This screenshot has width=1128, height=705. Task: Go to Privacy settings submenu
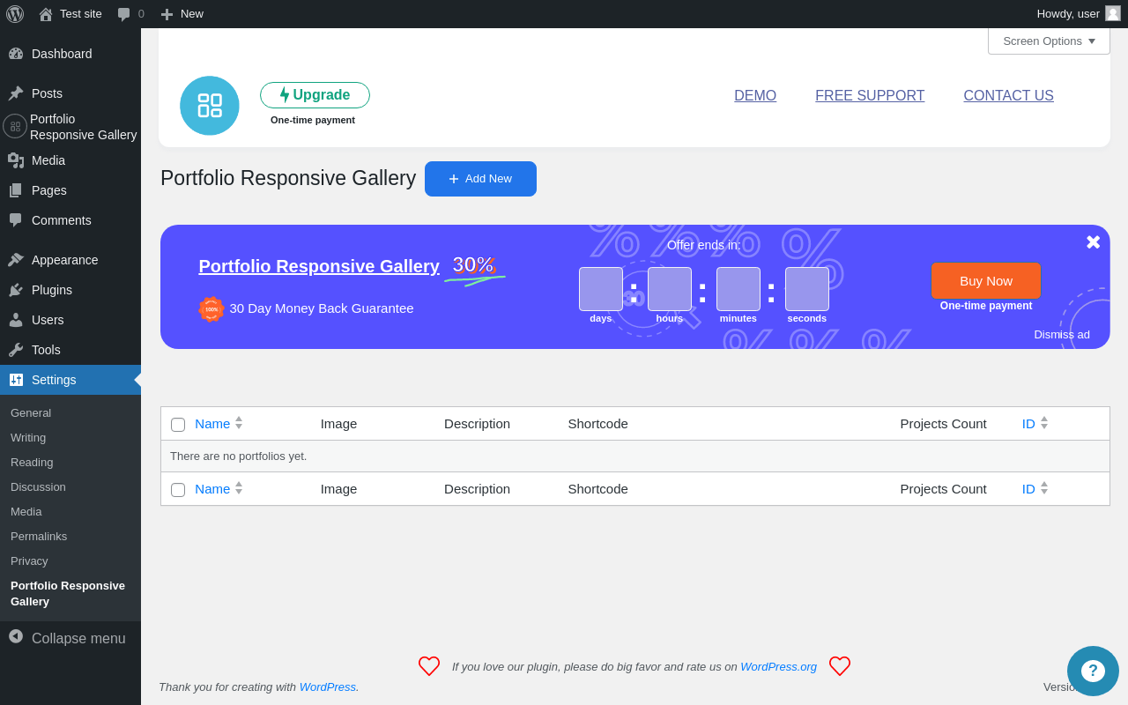pyautogui.click(x=29, y=561)
